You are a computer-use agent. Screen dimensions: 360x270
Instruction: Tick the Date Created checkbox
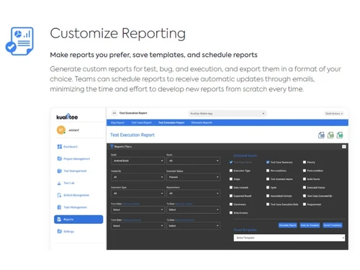(x=231, y=187)
